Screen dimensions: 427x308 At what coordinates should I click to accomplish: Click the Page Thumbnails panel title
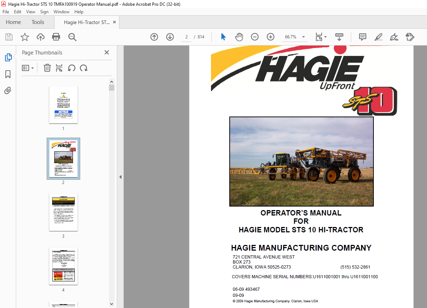(42, 53)
